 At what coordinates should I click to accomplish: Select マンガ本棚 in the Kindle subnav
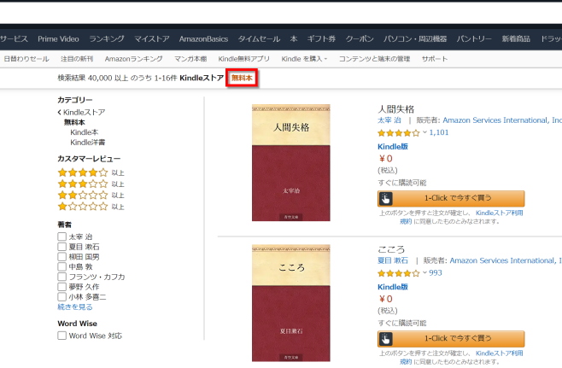point(190,59)
